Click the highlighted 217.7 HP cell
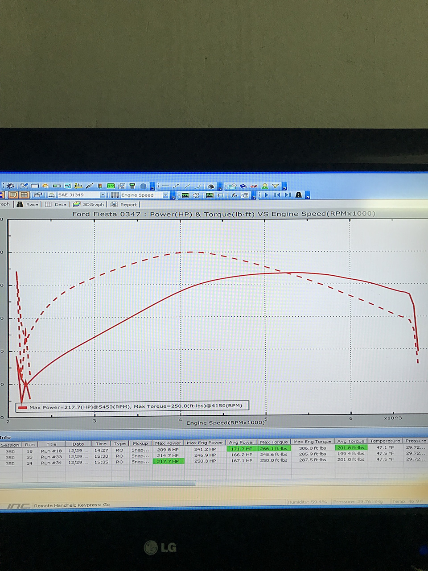Image resolution: width=428 pixels, height=571 pixels. point(168,461)
